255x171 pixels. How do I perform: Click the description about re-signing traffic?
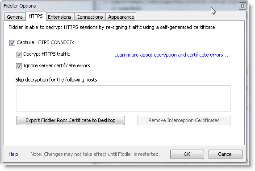tap(113, 27)
